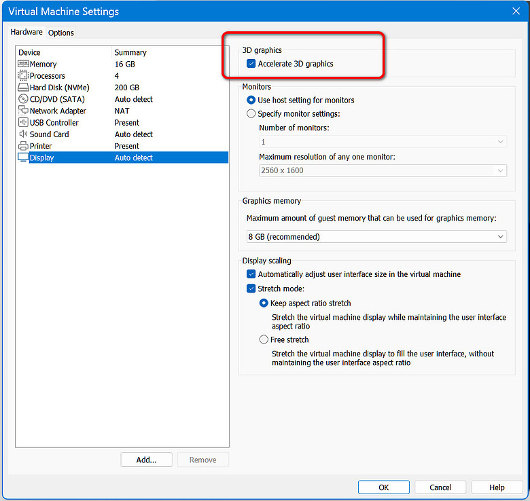Click the Remove button
This screenshot has width=530, height=501.
point(202,460)
